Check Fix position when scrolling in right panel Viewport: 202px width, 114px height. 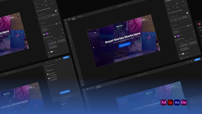(x=169, y=13)
